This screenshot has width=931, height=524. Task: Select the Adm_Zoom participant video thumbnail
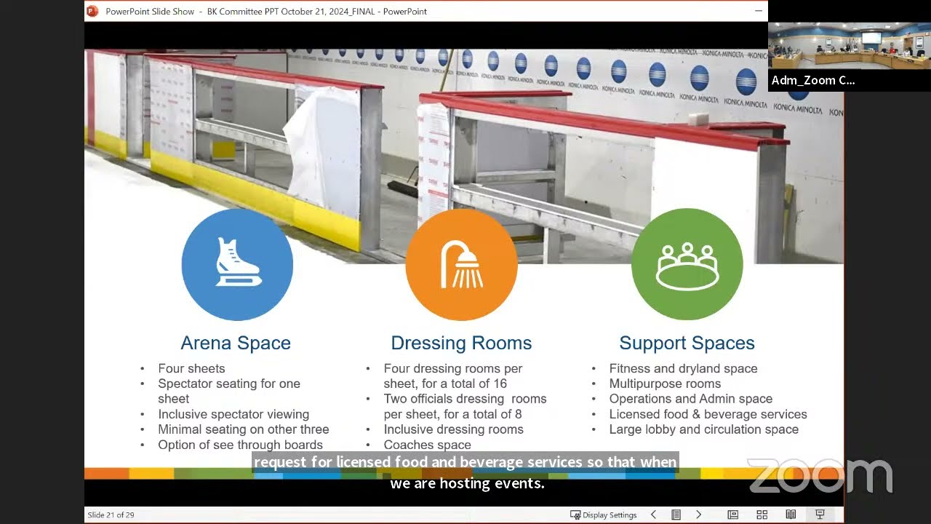pos(849,45)
